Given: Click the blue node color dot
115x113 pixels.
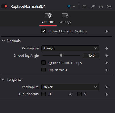Looking at the screenshot, I should click(69, 6).
